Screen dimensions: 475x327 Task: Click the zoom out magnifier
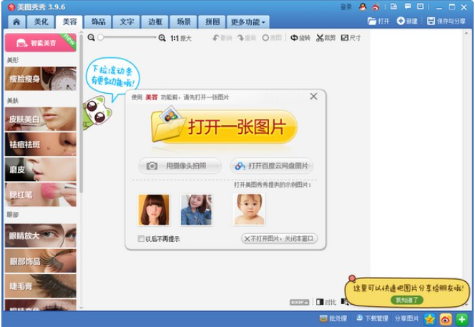point(91,38)
